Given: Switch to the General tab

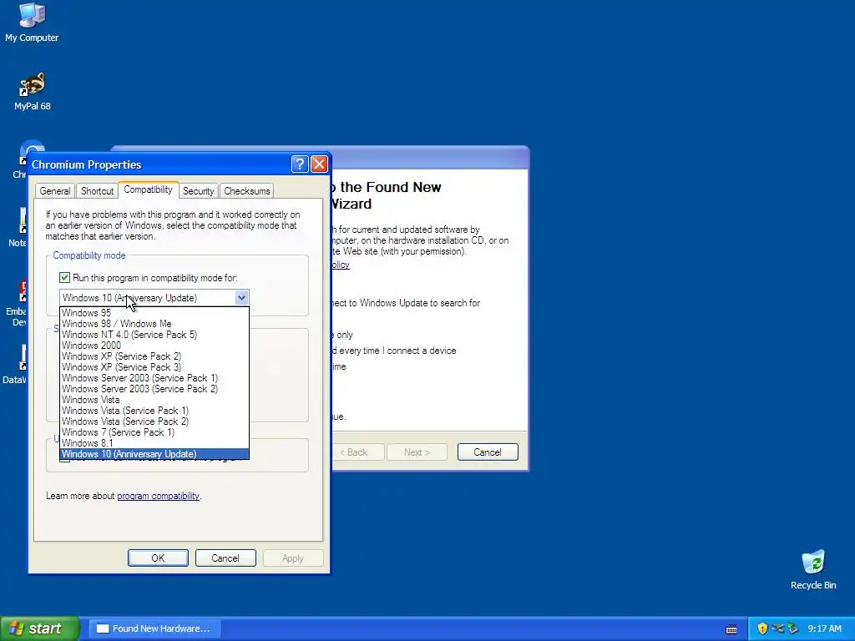Looking at the screenshot, I should coord(54,191).
